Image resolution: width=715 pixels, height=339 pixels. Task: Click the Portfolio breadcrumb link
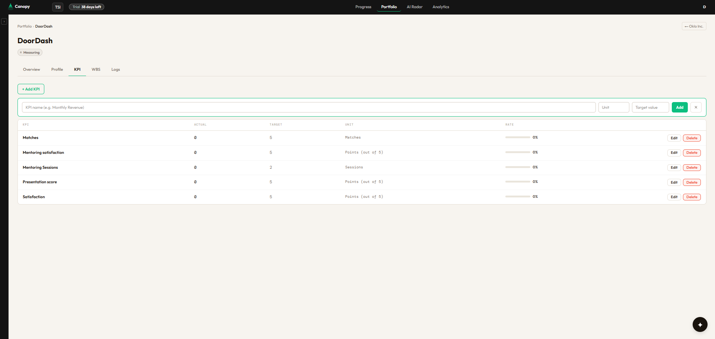click(25, 26)
